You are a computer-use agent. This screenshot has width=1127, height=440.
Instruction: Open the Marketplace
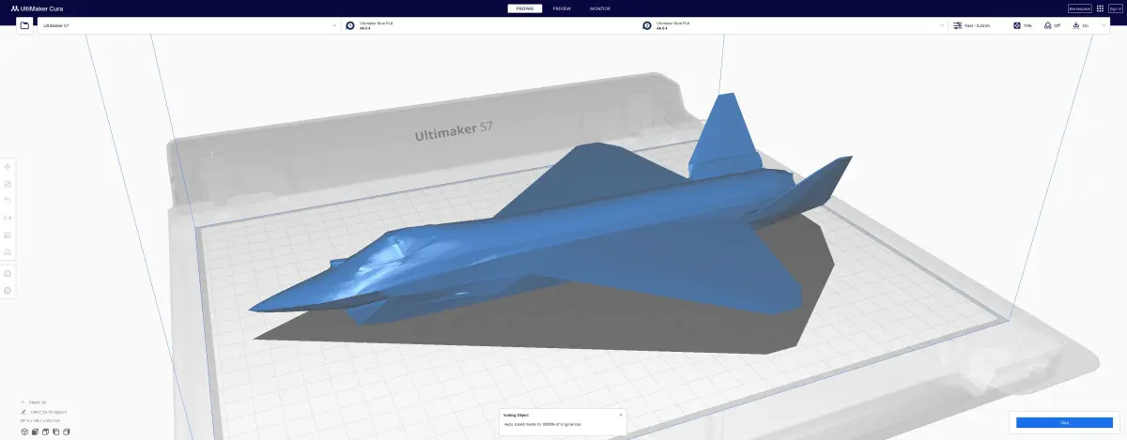tap(1080, 8)
